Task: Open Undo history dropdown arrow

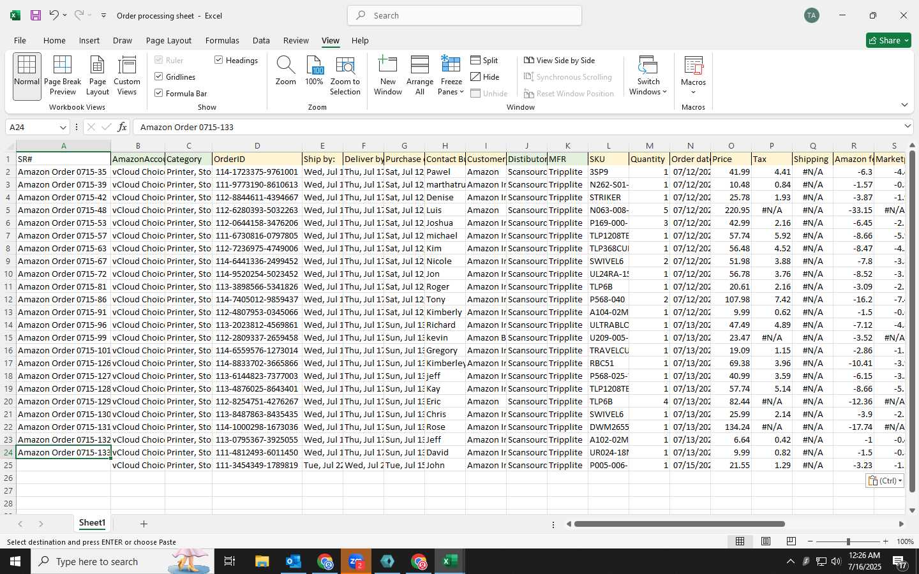Action: coord(64,15)
